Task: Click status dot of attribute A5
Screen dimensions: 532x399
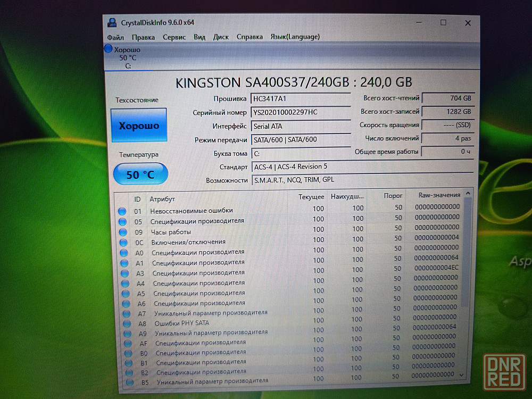Action: click(x=126, y=294)
